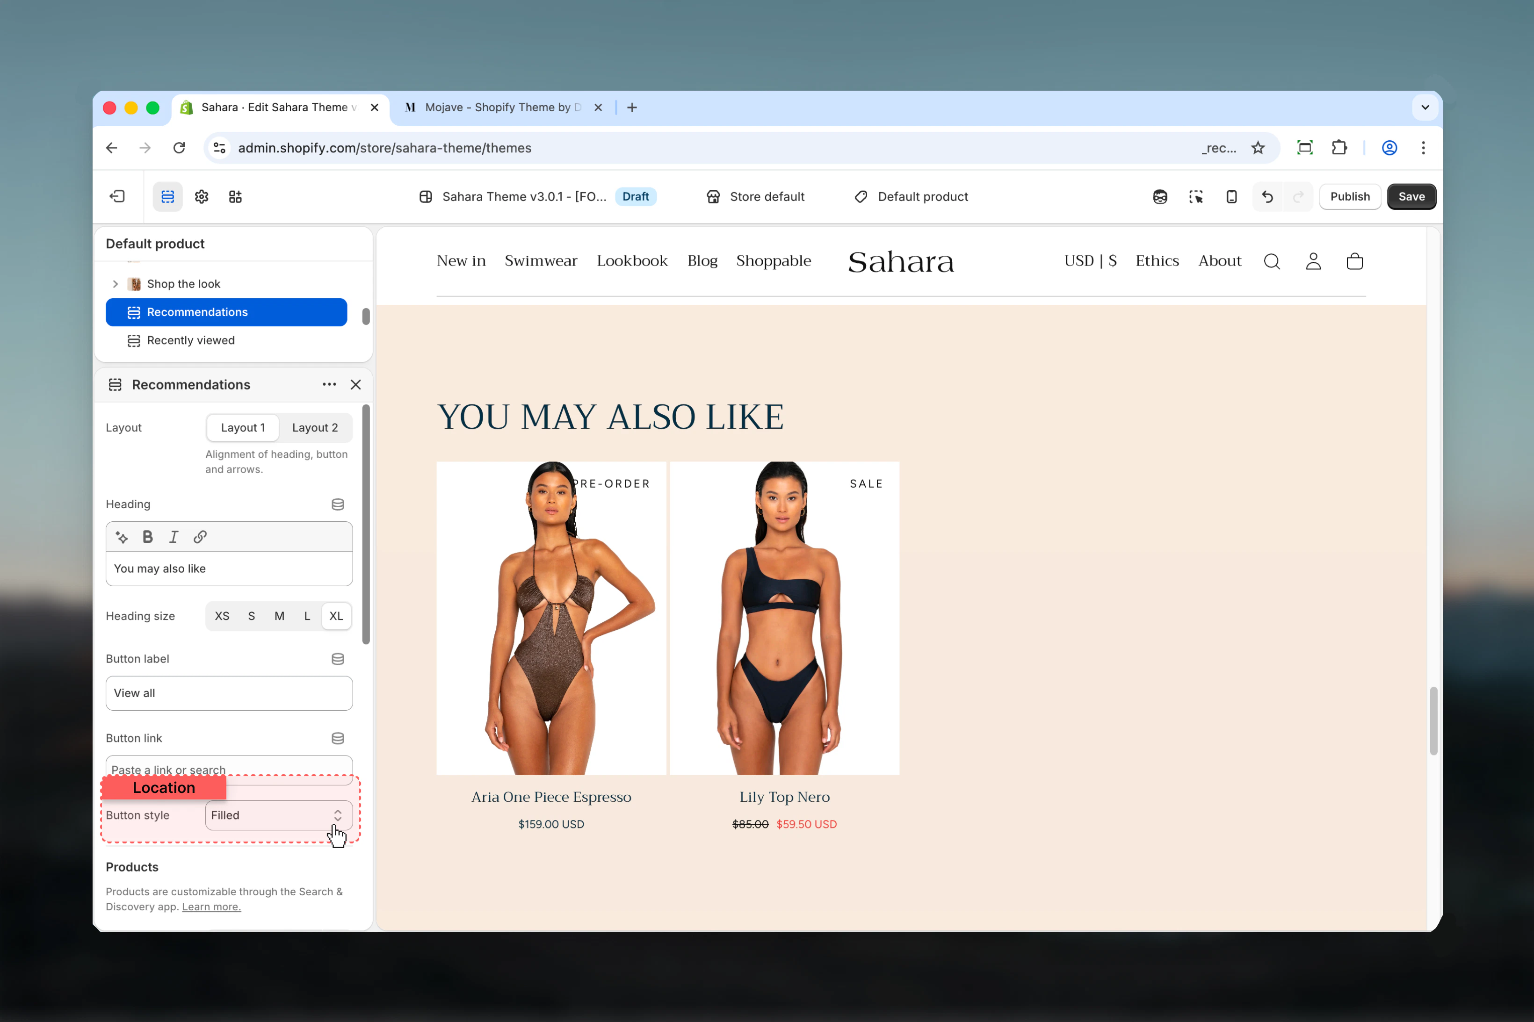This screenshot has width=1534, height=1022.
Task: Click the Heading text field
Action: pyautogui.click(x=230, y=569)
